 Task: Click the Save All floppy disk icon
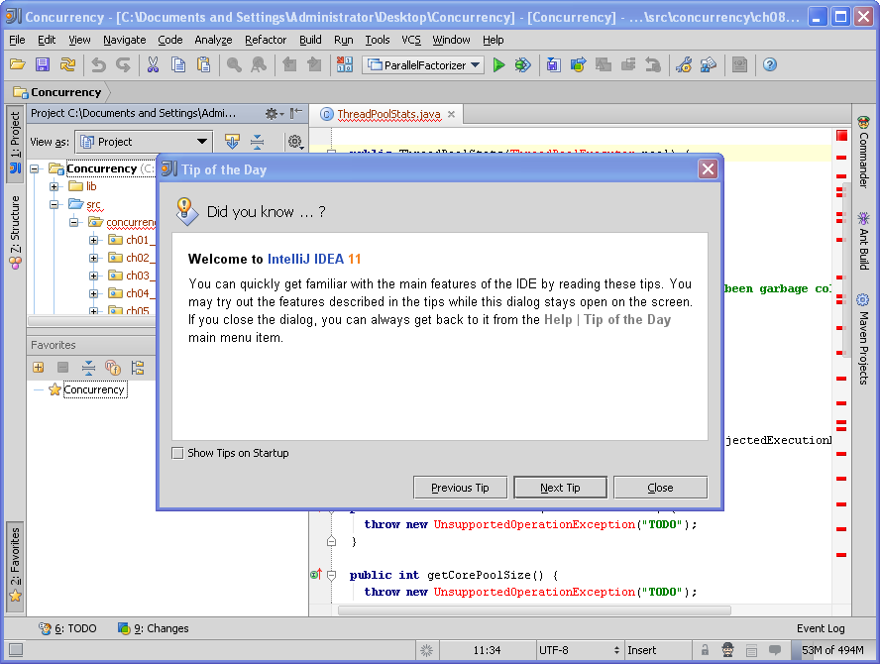pos(42,64)
